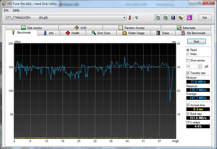The height and width of the screenshot is (149, 217).
Task: Uncheck the Transfer rate checkbox
Action: pos(188,73)
